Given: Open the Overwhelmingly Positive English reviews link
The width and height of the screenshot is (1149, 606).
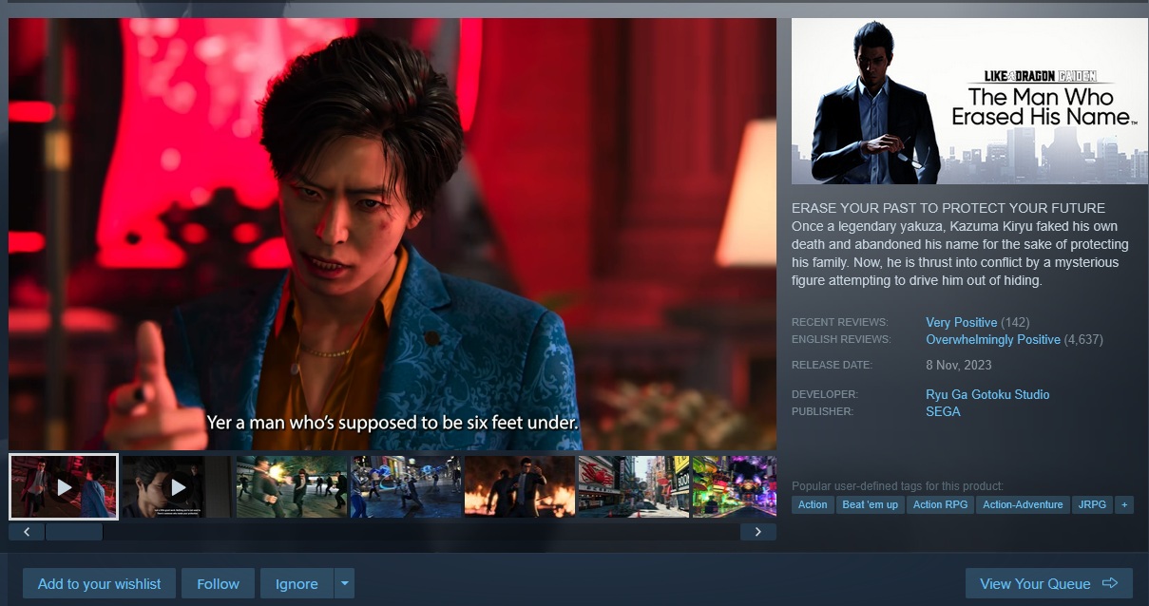Looking at the screenshot, I should point(993,339).
